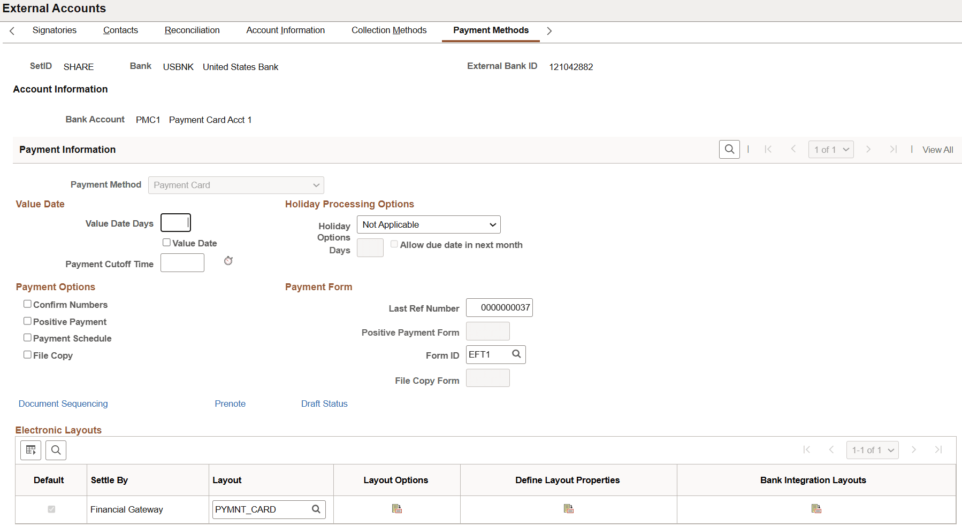The height and width of the screenshot is (527, 962).
Task: Open the Payment Information search icon
Action: pyautogui.click(x=729, y=149)
